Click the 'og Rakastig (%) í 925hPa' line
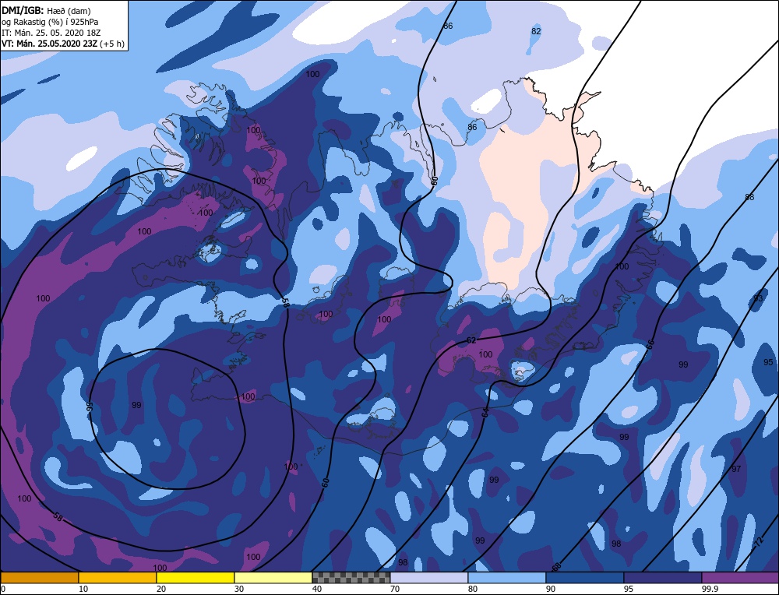This screenshot has height=595, width=779. coord(50,22)
